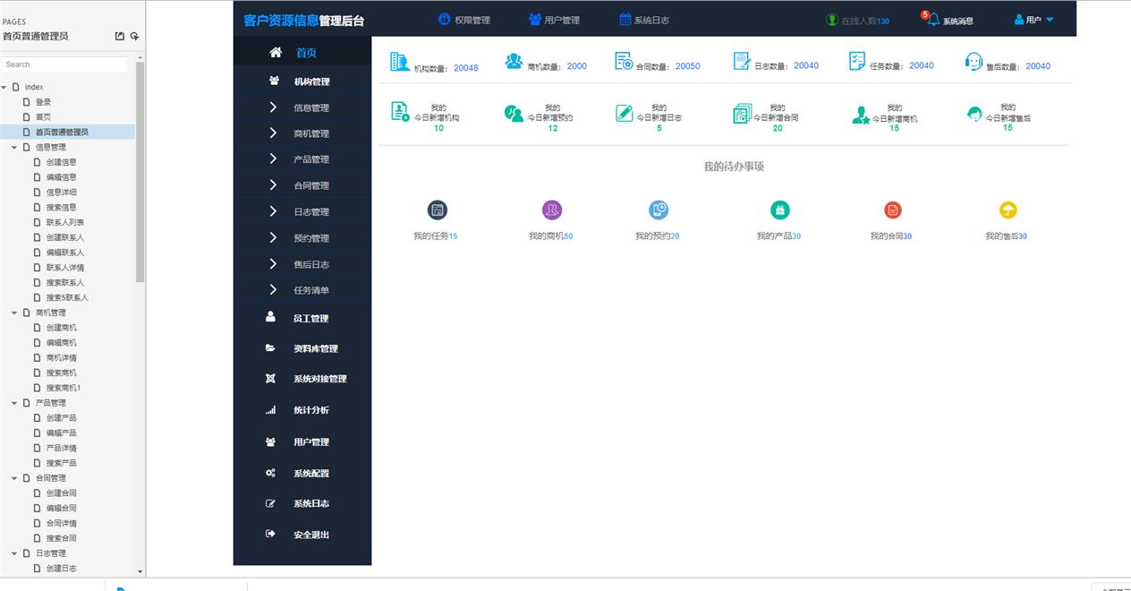This screenshot has width=1131, height=591.
Task: Collapse the index tree arrow in PAGES
Action: (4, 87)
